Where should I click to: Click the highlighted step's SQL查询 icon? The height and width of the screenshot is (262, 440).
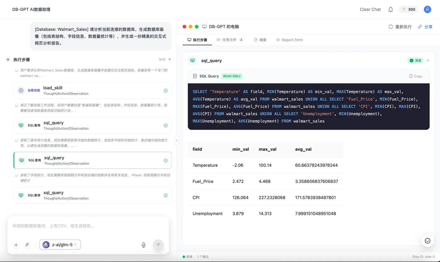tap(22, 160)
